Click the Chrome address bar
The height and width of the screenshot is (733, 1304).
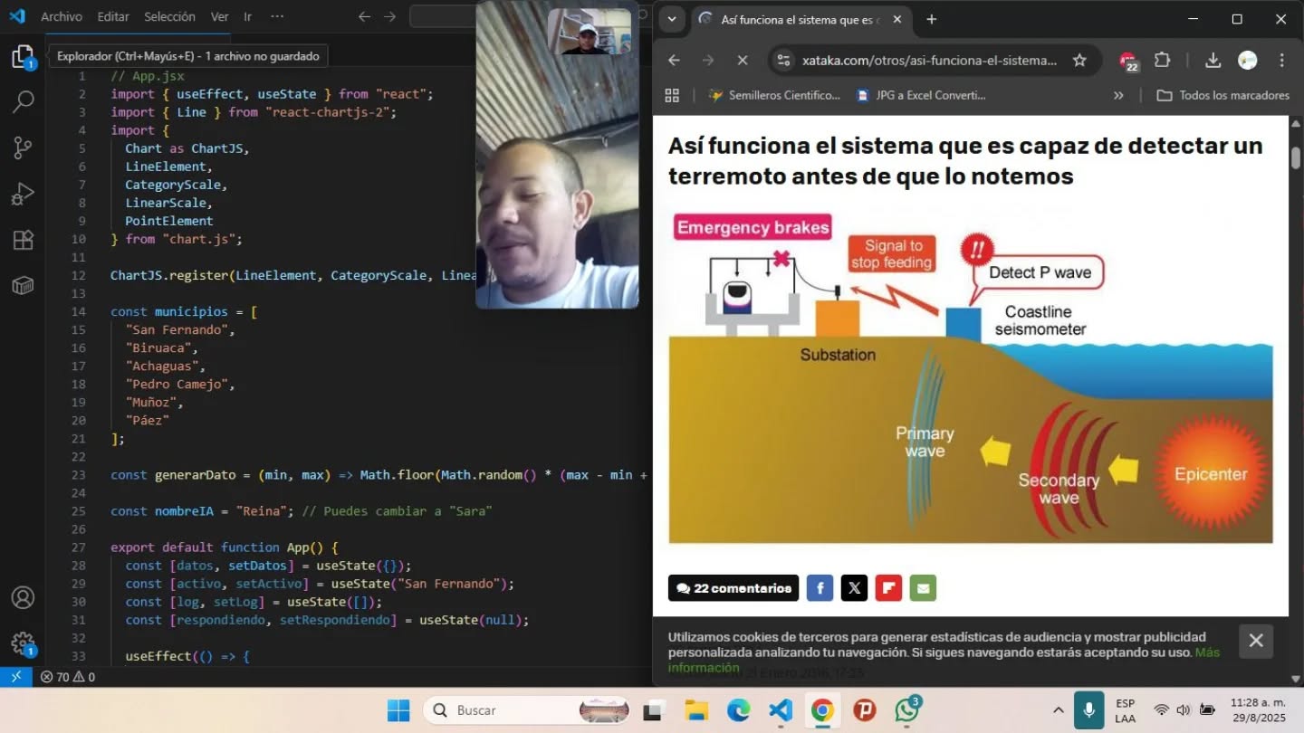(x=928, y=61)
